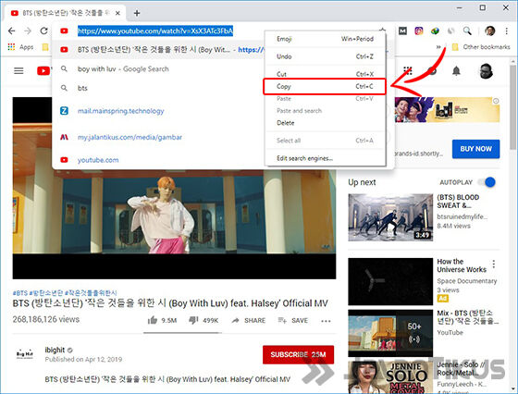
Task: Toggle the AUTOPLAY switch
Action: [x=487, y=182]
